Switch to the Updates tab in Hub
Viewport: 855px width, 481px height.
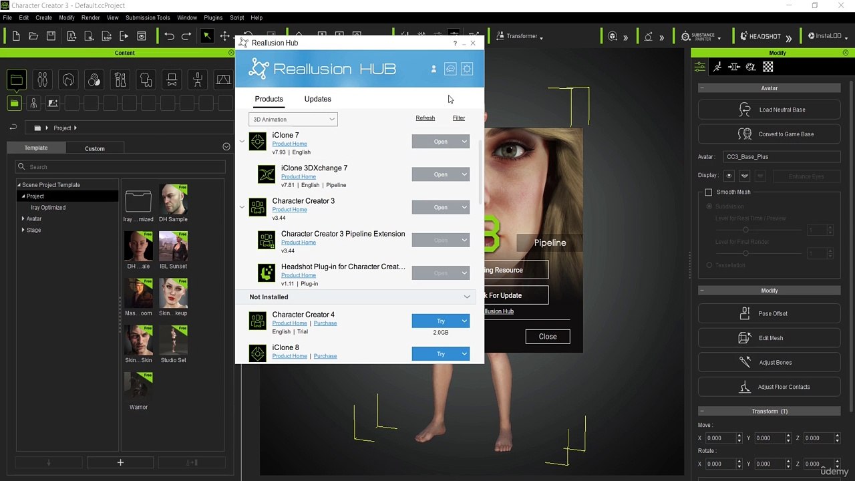click(317, 99)
